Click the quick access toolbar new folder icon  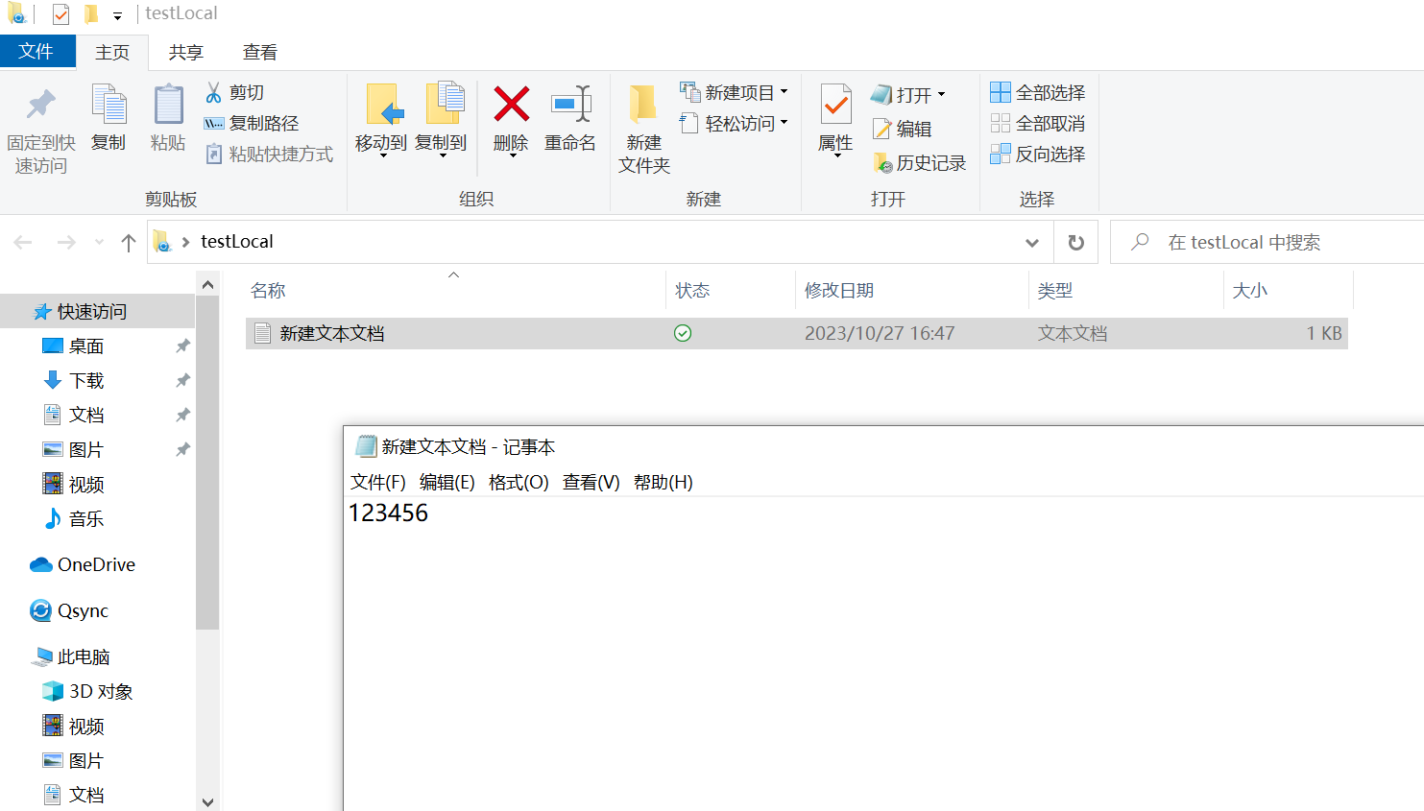tap(91, 14)
